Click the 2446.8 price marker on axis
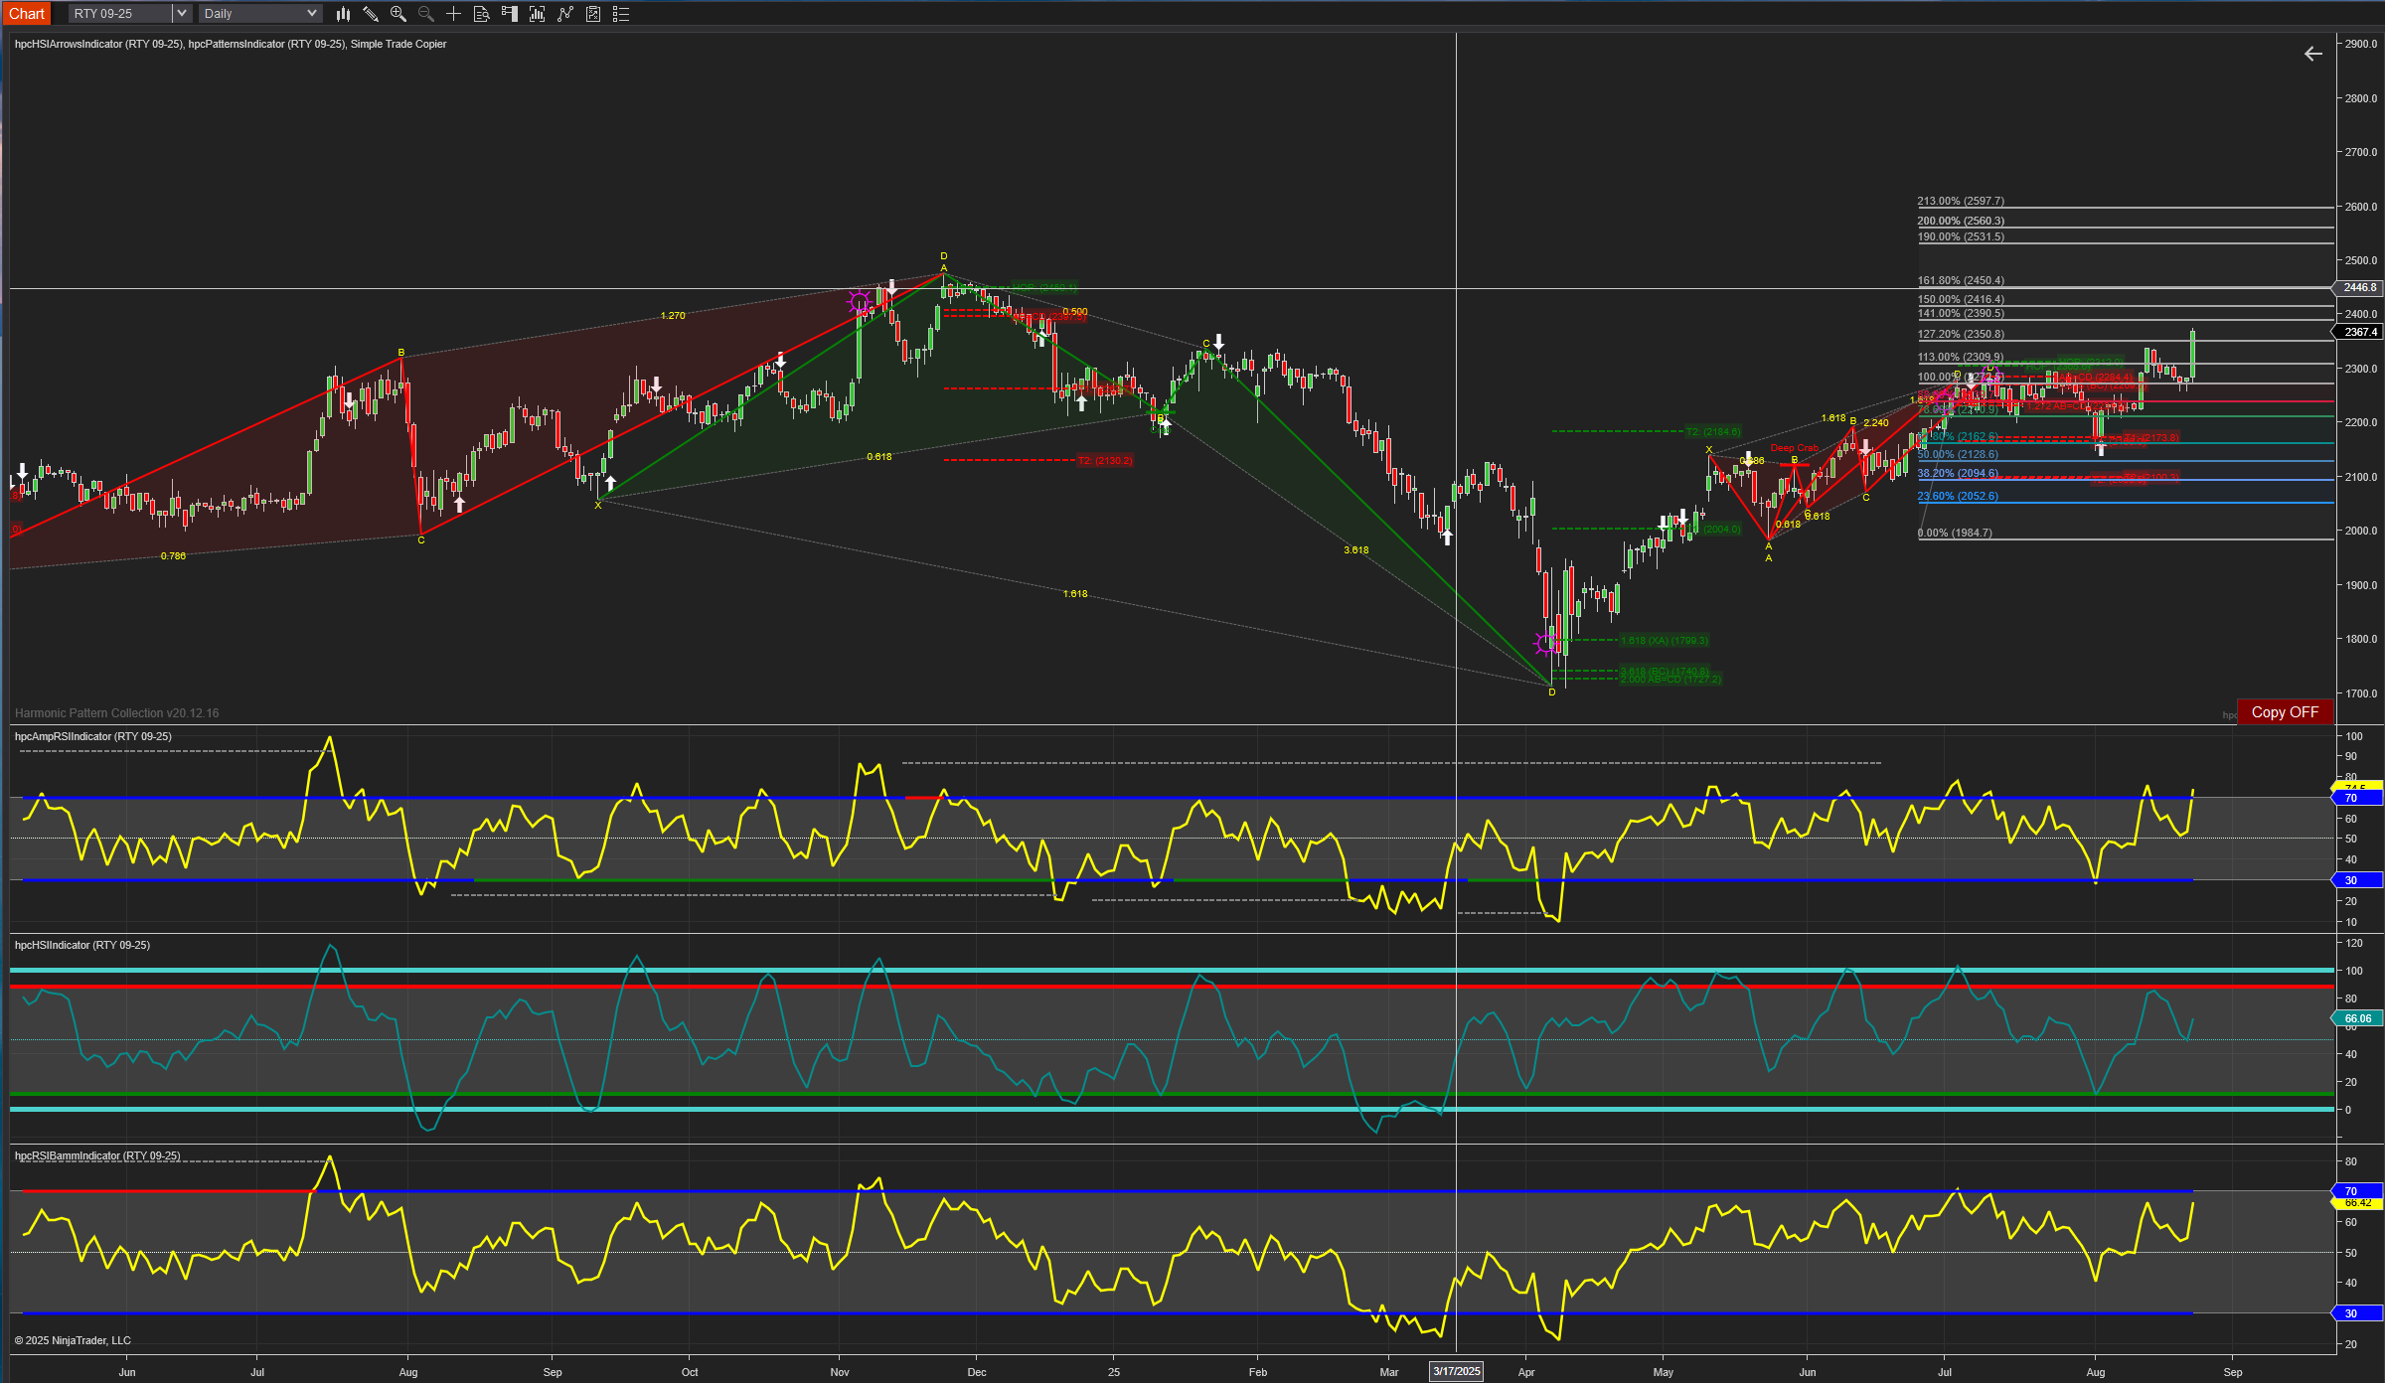Image resolution: width=2385 pixels, height=1383 pixels. (2358, 288)
